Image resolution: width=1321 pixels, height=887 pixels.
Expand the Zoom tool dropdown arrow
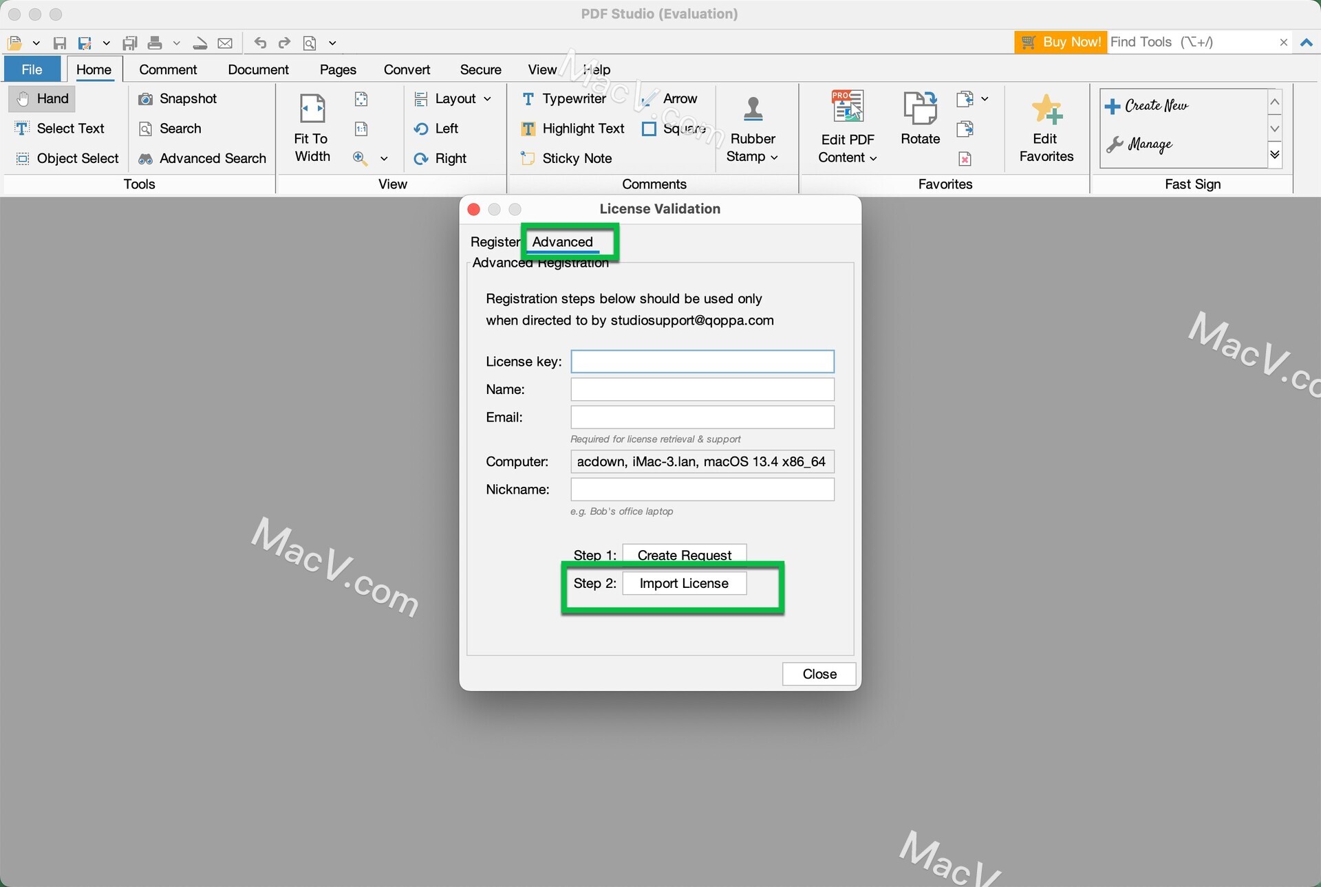[384, 159]
